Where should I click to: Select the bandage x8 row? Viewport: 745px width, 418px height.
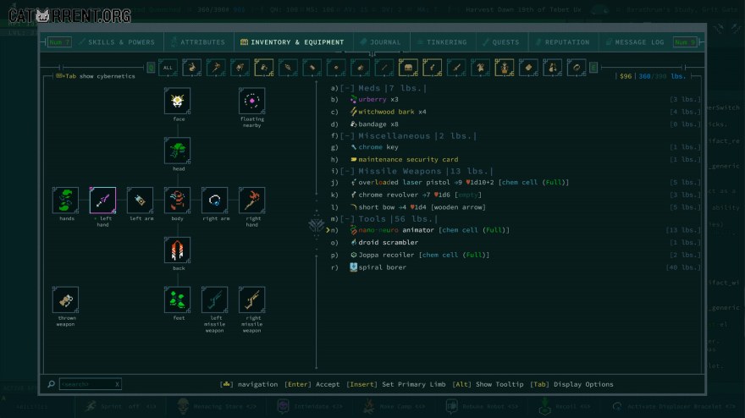tap(516, 124)
